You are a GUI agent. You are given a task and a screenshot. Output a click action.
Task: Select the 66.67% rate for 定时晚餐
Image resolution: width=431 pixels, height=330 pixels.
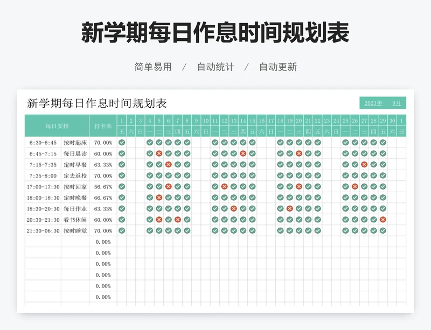click(103, 198)
